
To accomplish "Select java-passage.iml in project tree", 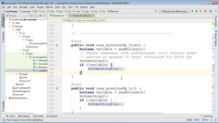I will [x=21, y=88].
